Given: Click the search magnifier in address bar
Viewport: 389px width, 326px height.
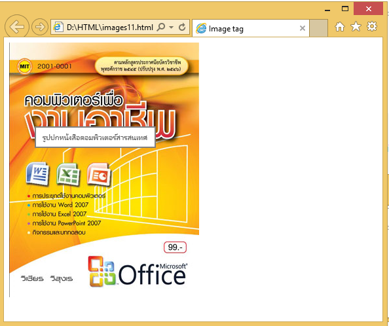Looking at the screenshot, I should coord(160,27).
